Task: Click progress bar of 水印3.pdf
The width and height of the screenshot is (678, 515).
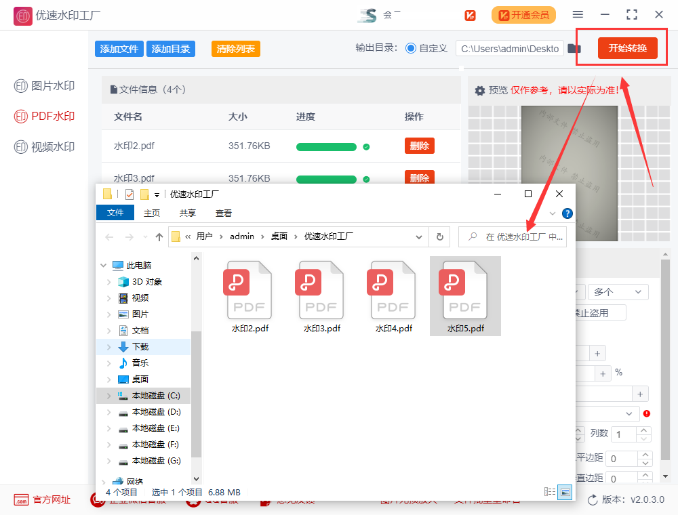Action: (326, 180)
